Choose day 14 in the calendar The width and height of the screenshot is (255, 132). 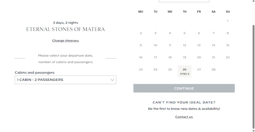click(x=213, y=45)
